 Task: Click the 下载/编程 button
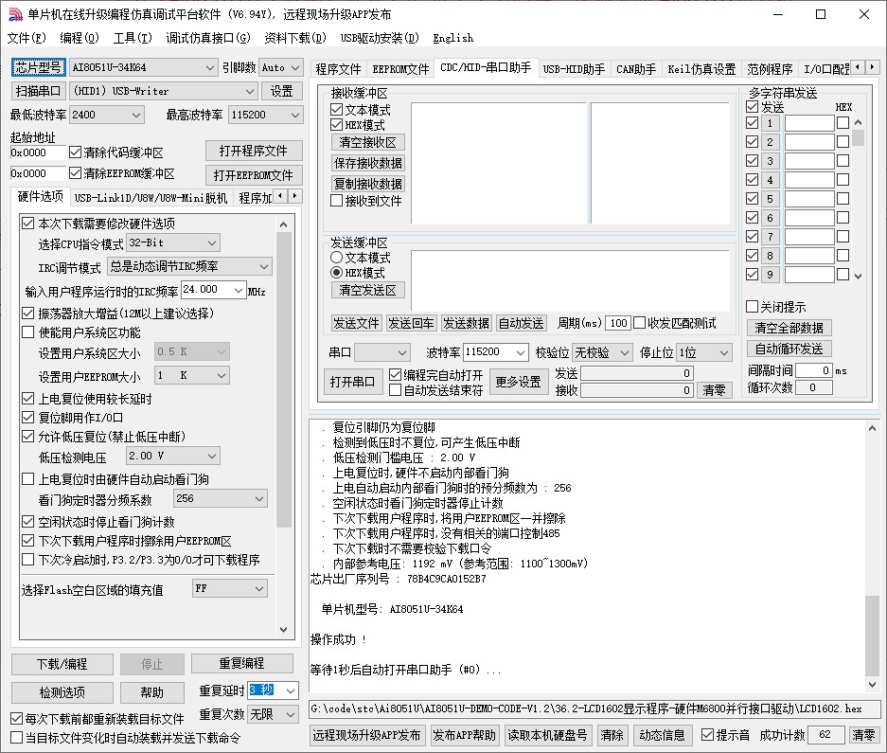62,664
